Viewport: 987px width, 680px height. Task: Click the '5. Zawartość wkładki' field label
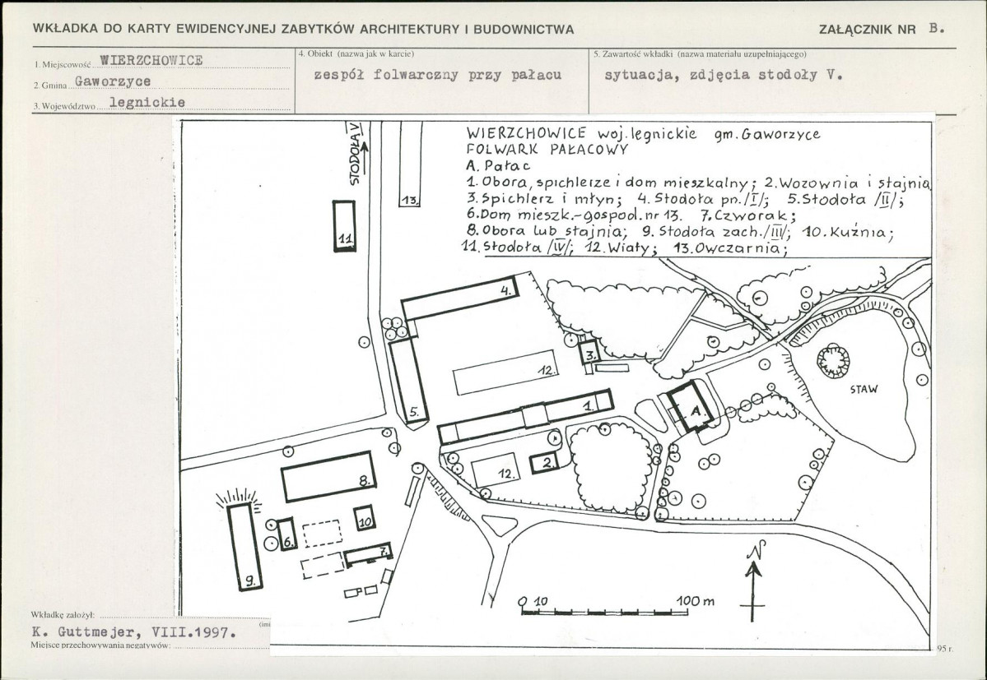click(700, 54)
